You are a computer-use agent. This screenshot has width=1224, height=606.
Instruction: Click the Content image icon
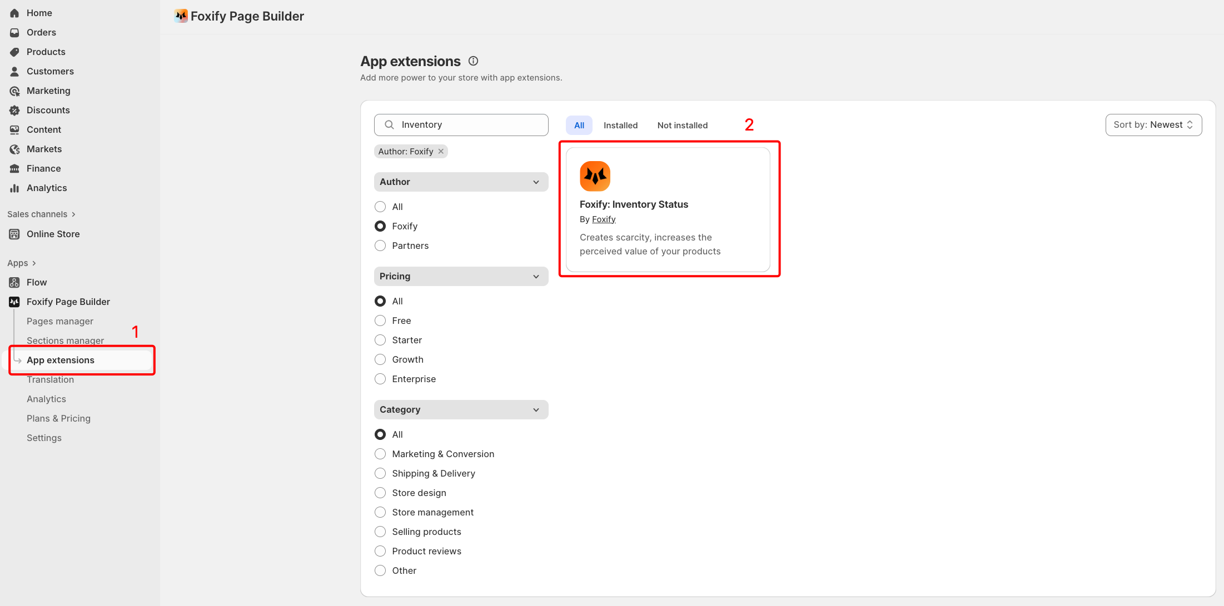coord(14,129)
